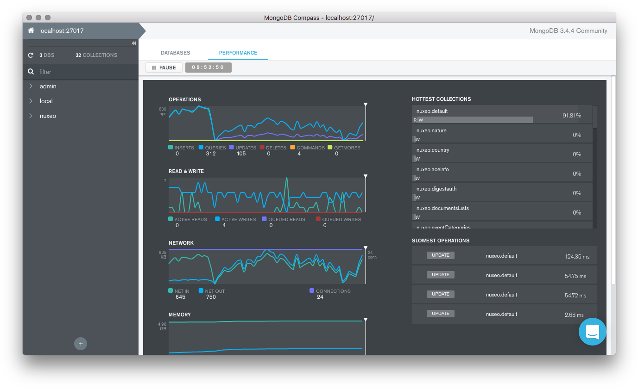Click the magnifier icon in the filter box
This screenshot has height=389, width=638.
tap(31, 72)
